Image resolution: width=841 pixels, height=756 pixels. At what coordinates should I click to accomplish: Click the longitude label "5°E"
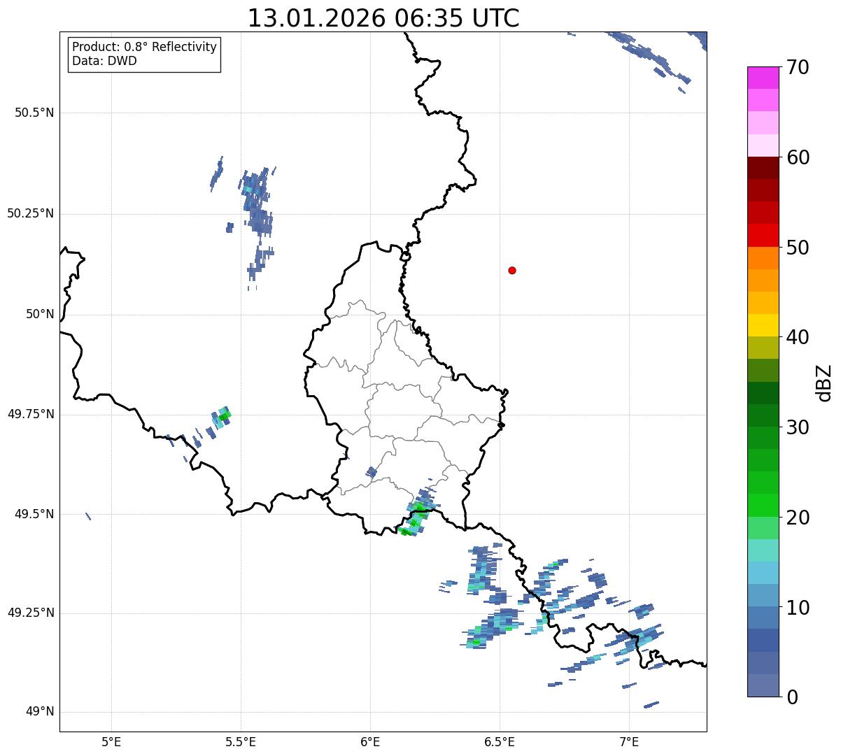(112, 741)
